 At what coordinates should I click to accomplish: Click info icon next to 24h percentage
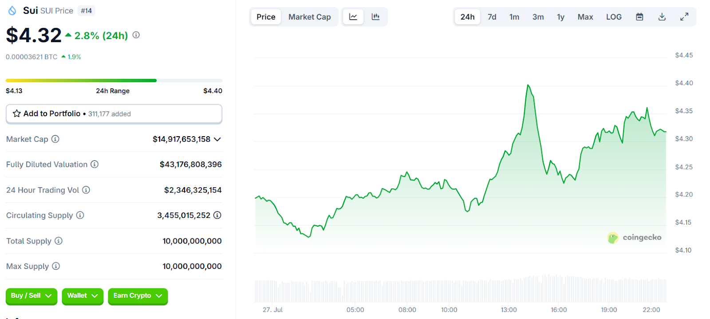(x=136, y=35)
